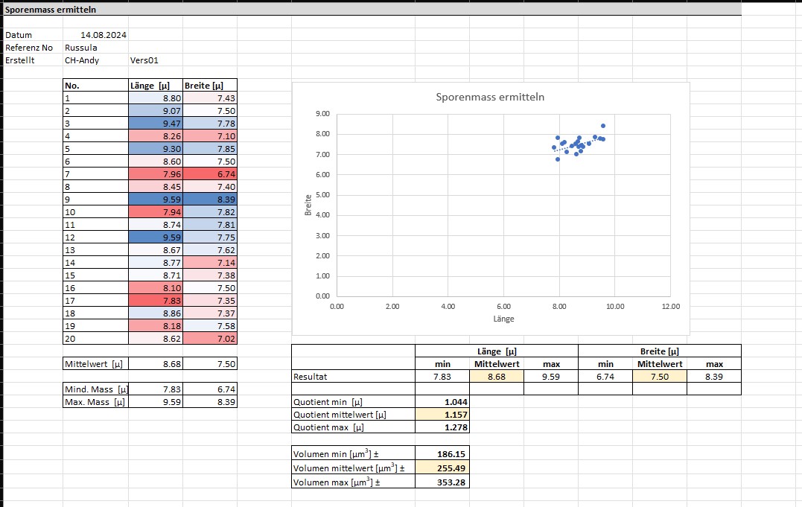This screenshot has width=802, height=507.
Task: Select the Resultat row label cell
Action: tap(353, 377)
